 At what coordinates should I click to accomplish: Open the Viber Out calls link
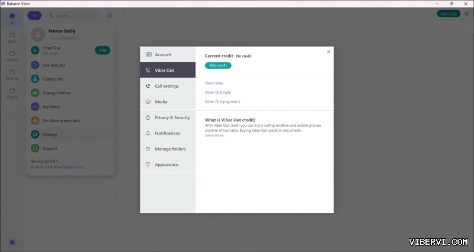click(217, 92)
